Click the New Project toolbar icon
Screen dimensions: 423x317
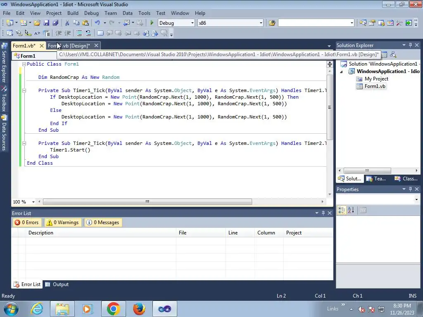(x=10, y=23)
